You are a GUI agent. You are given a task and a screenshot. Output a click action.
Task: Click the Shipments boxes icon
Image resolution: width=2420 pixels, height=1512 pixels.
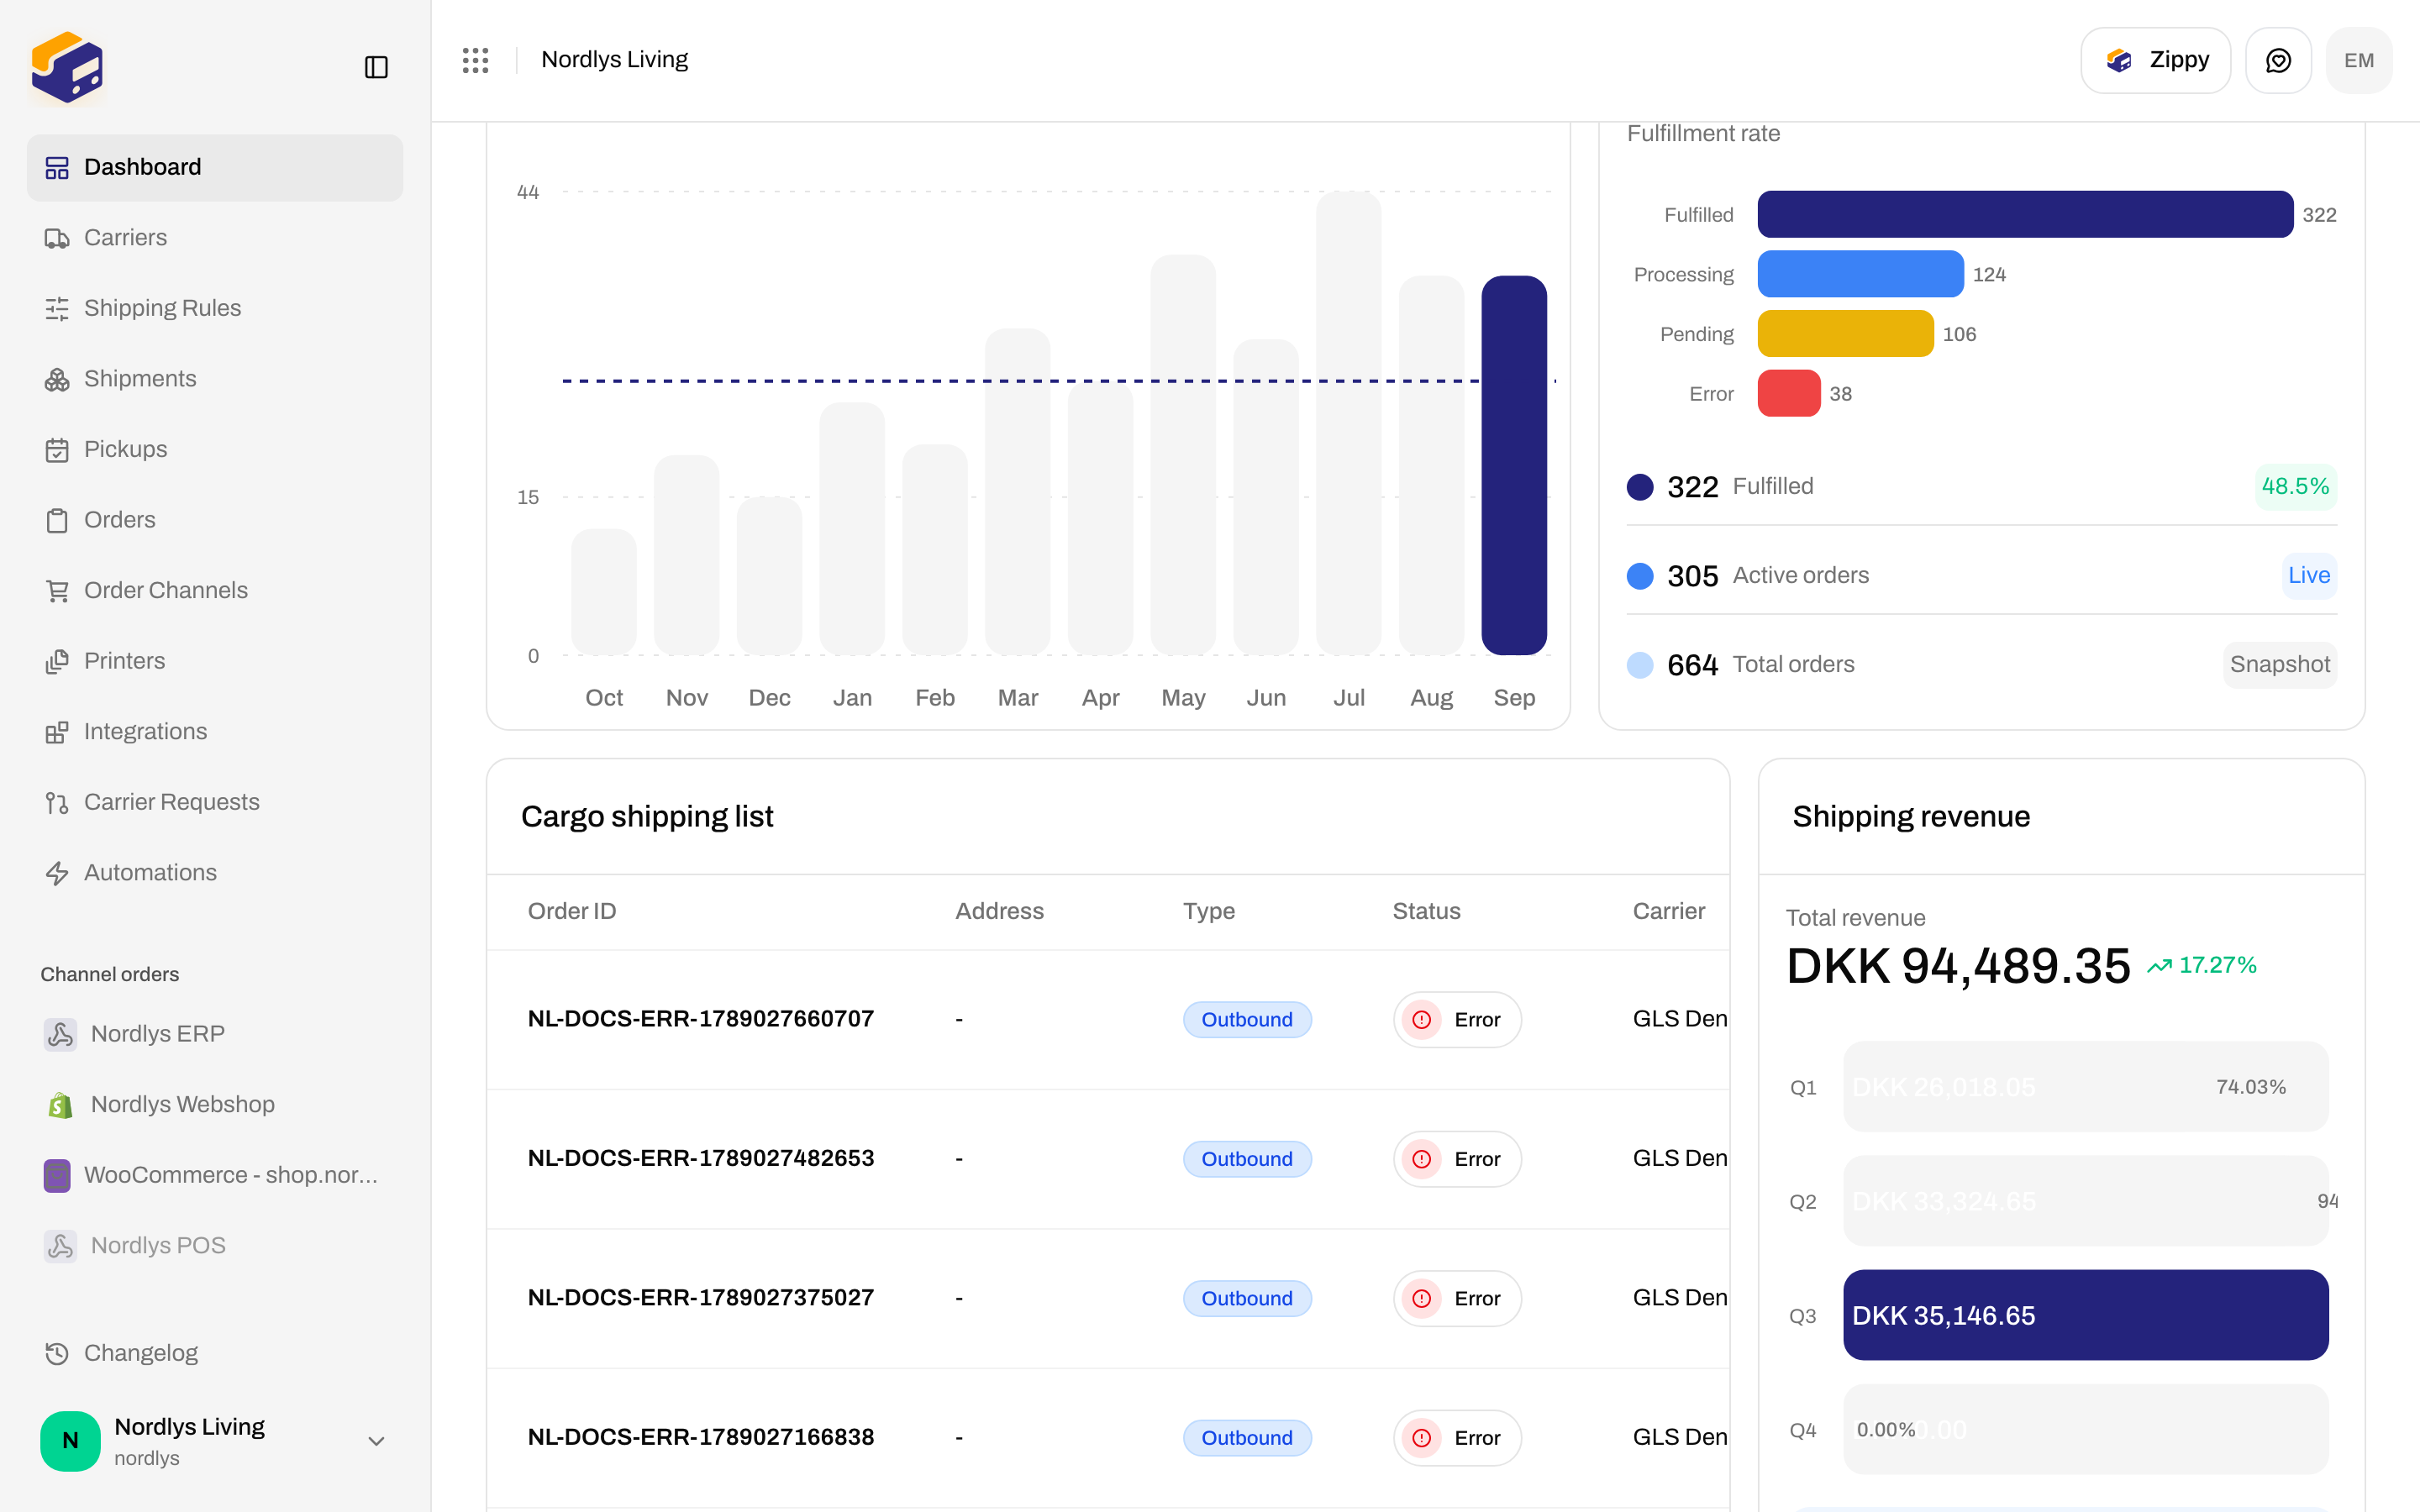click(x=57, y=379)
